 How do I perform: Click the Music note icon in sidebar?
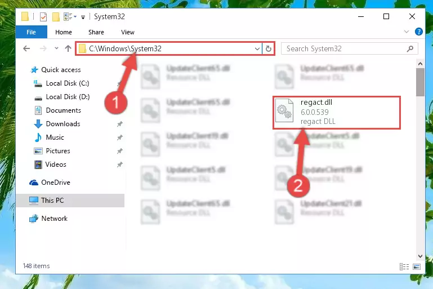(38, 137)
